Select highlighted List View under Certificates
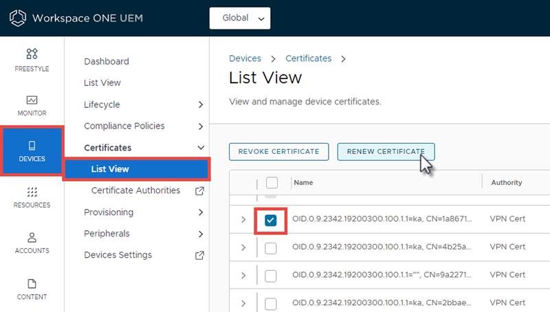This screenshot has height=312, width=550. point(137,169)
